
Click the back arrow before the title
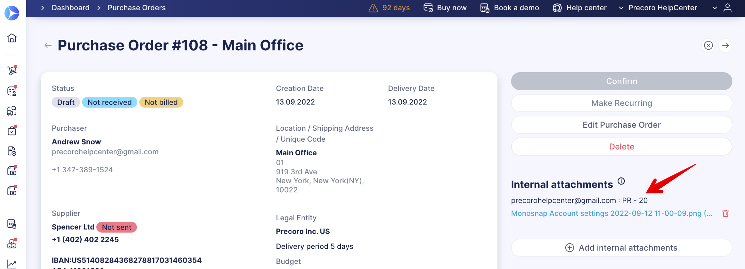click(x=48, y=45)
